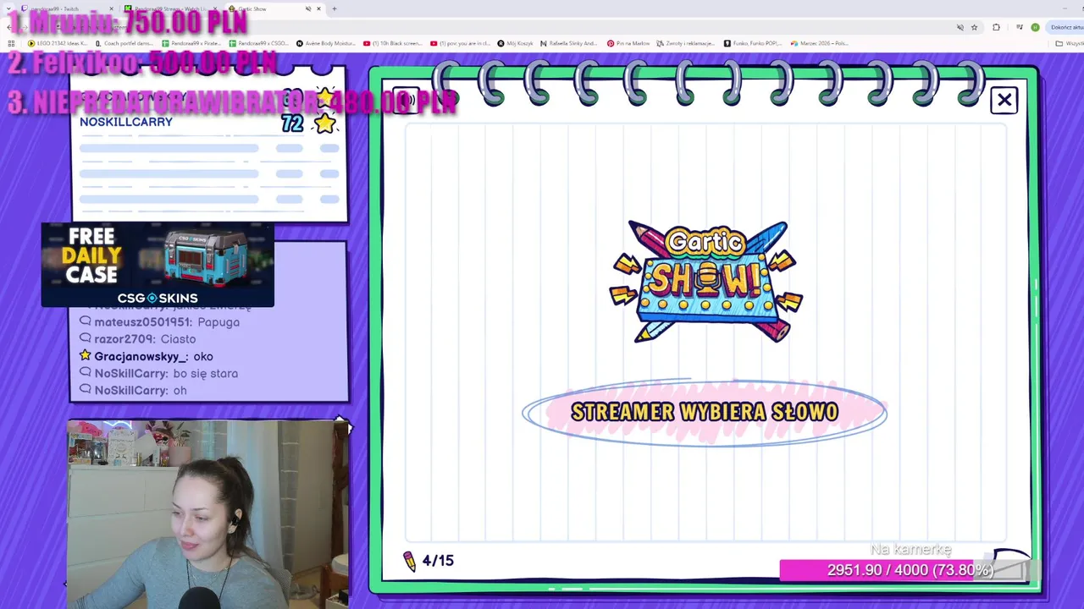
Task: Mute the Gartic Show tab audio icon
Action: pos(307,8)
